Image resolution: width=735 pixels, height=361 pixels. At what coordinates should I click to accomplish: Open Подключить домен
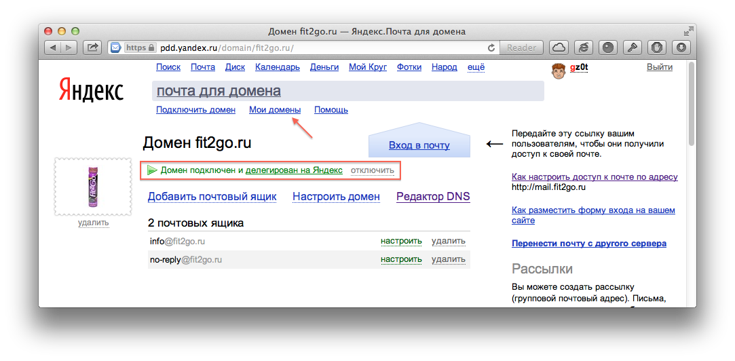click(x=195, y=110)
